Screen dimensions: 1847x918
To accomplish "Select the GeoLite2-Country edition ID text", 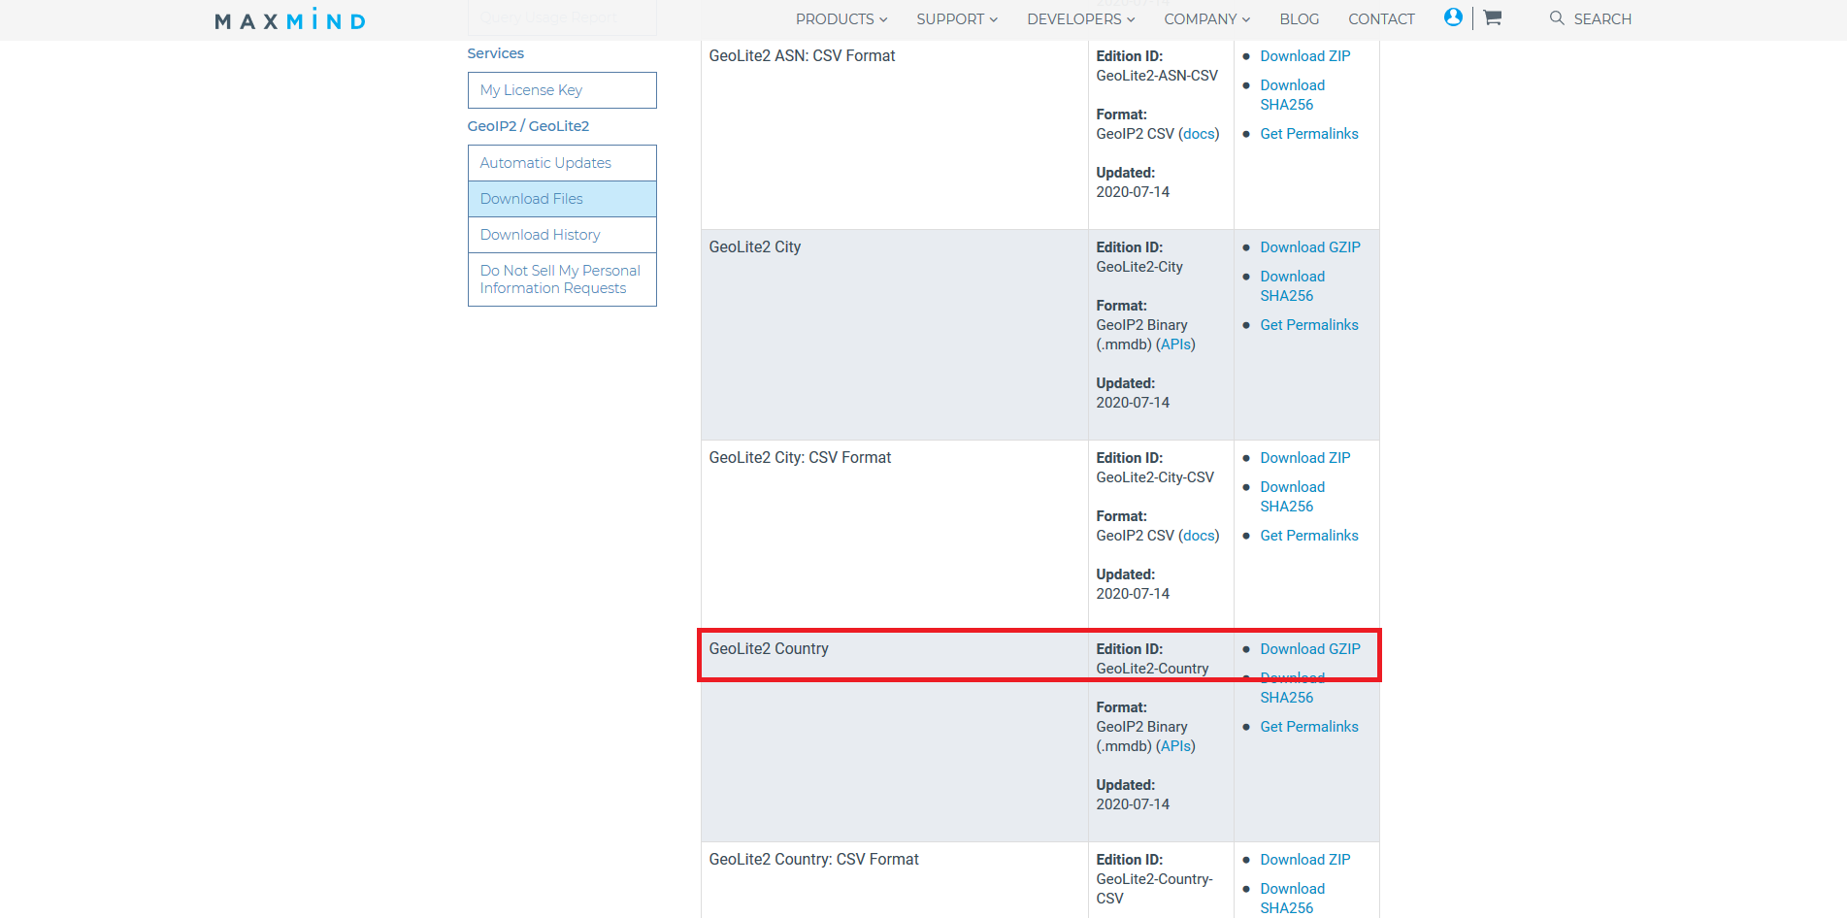I will click(x=1152, y=669).
